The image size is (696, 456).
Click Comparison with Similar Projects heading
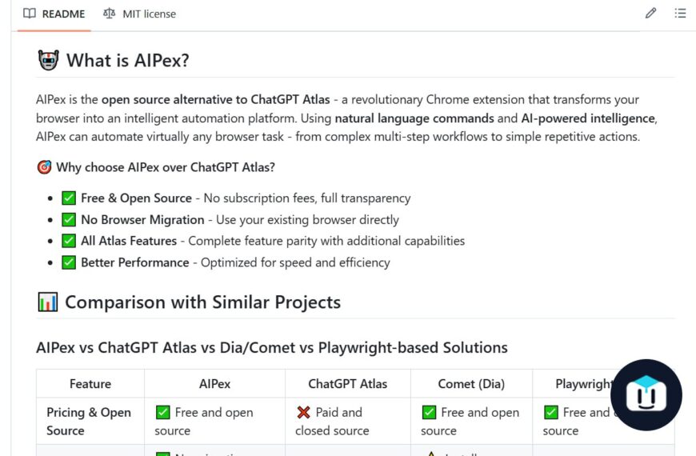[x=202, y=302]
